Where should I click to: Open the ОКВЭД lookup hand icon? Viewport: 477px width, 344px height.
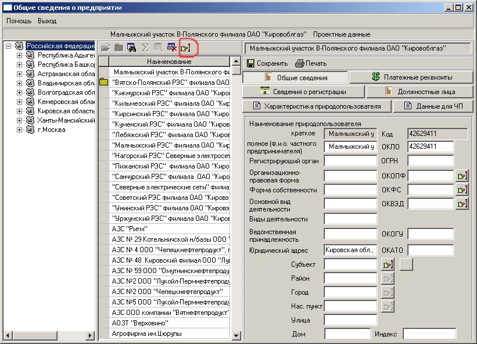(x=462, y=203)
